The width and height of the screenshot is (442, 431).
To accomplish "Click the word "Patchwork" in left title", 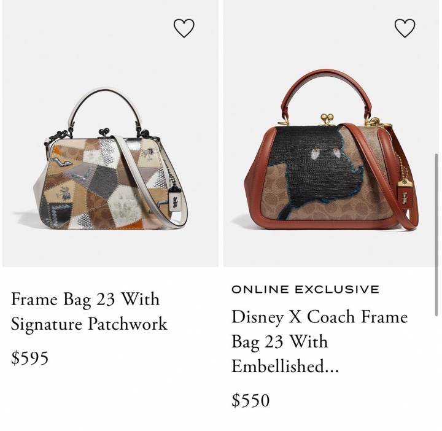I will coord(128,324).
